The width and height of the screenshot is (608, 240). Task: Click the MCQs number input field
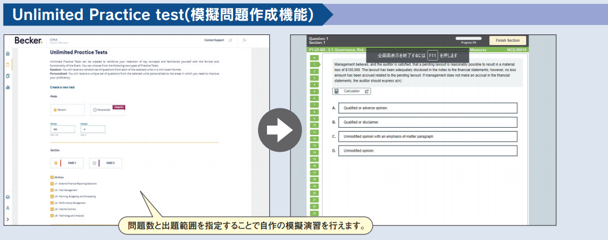tap(62, 129)
